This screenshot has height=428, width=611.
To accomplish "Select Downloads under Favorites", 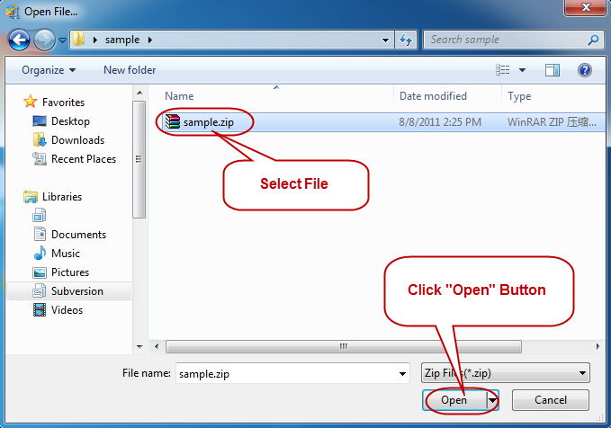I will 78,139.
